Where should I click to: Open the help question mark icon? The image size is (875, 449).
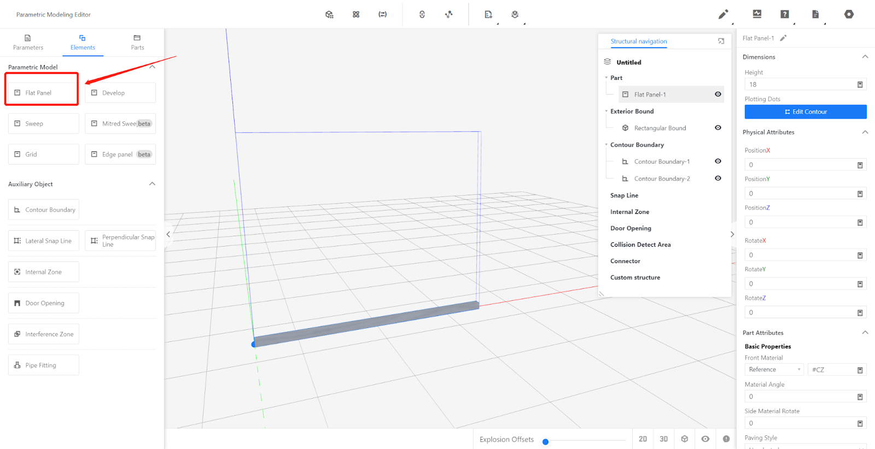coord(784,14)
